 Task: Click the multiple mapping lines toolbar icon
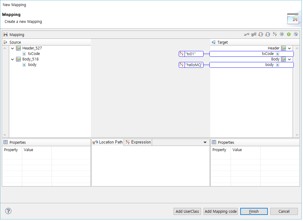pos(254,34)
